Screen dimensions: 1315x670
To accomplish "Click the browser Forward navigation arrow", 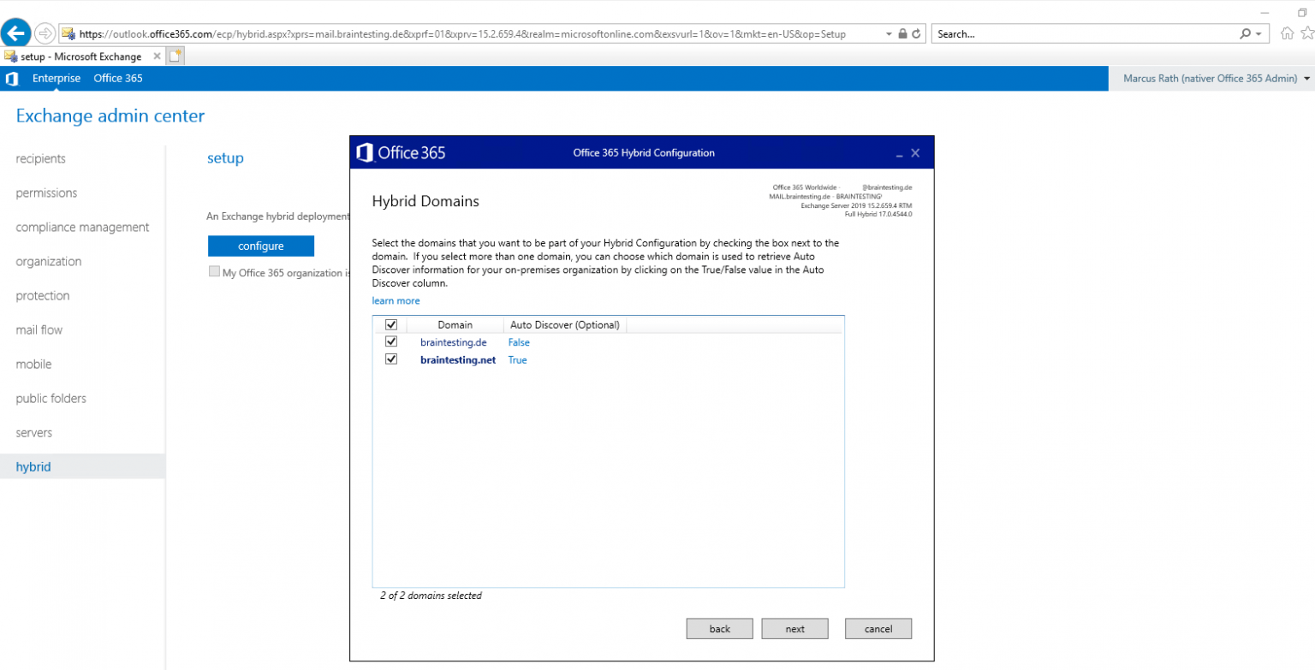I will (43, 33).
